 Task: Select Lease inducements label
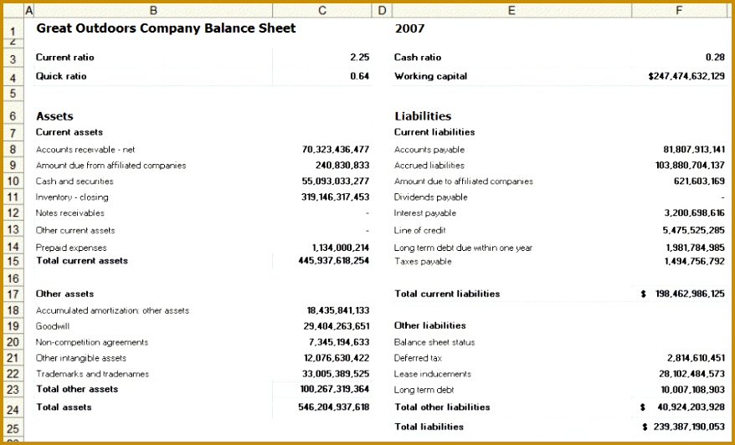tap(433, 374)
